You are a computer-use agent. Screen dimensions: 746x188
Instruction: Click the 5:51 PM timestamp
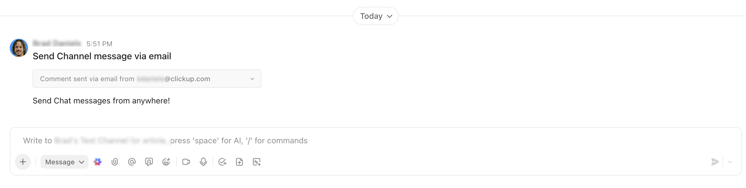click(100, 44)
